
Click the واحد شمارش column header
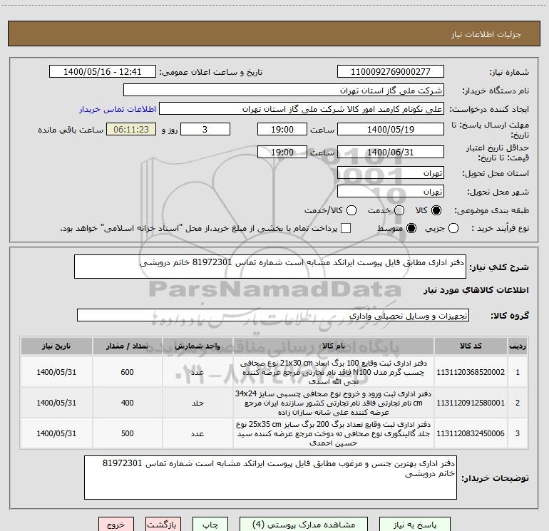point(197,346)
